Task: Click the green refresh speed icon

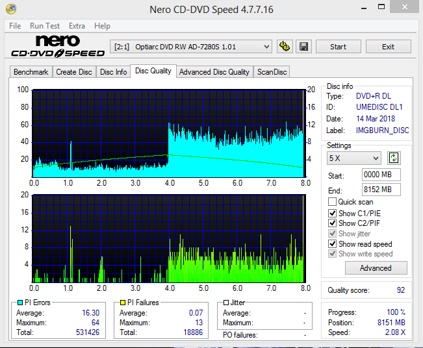Action: [x=394, y=158]
